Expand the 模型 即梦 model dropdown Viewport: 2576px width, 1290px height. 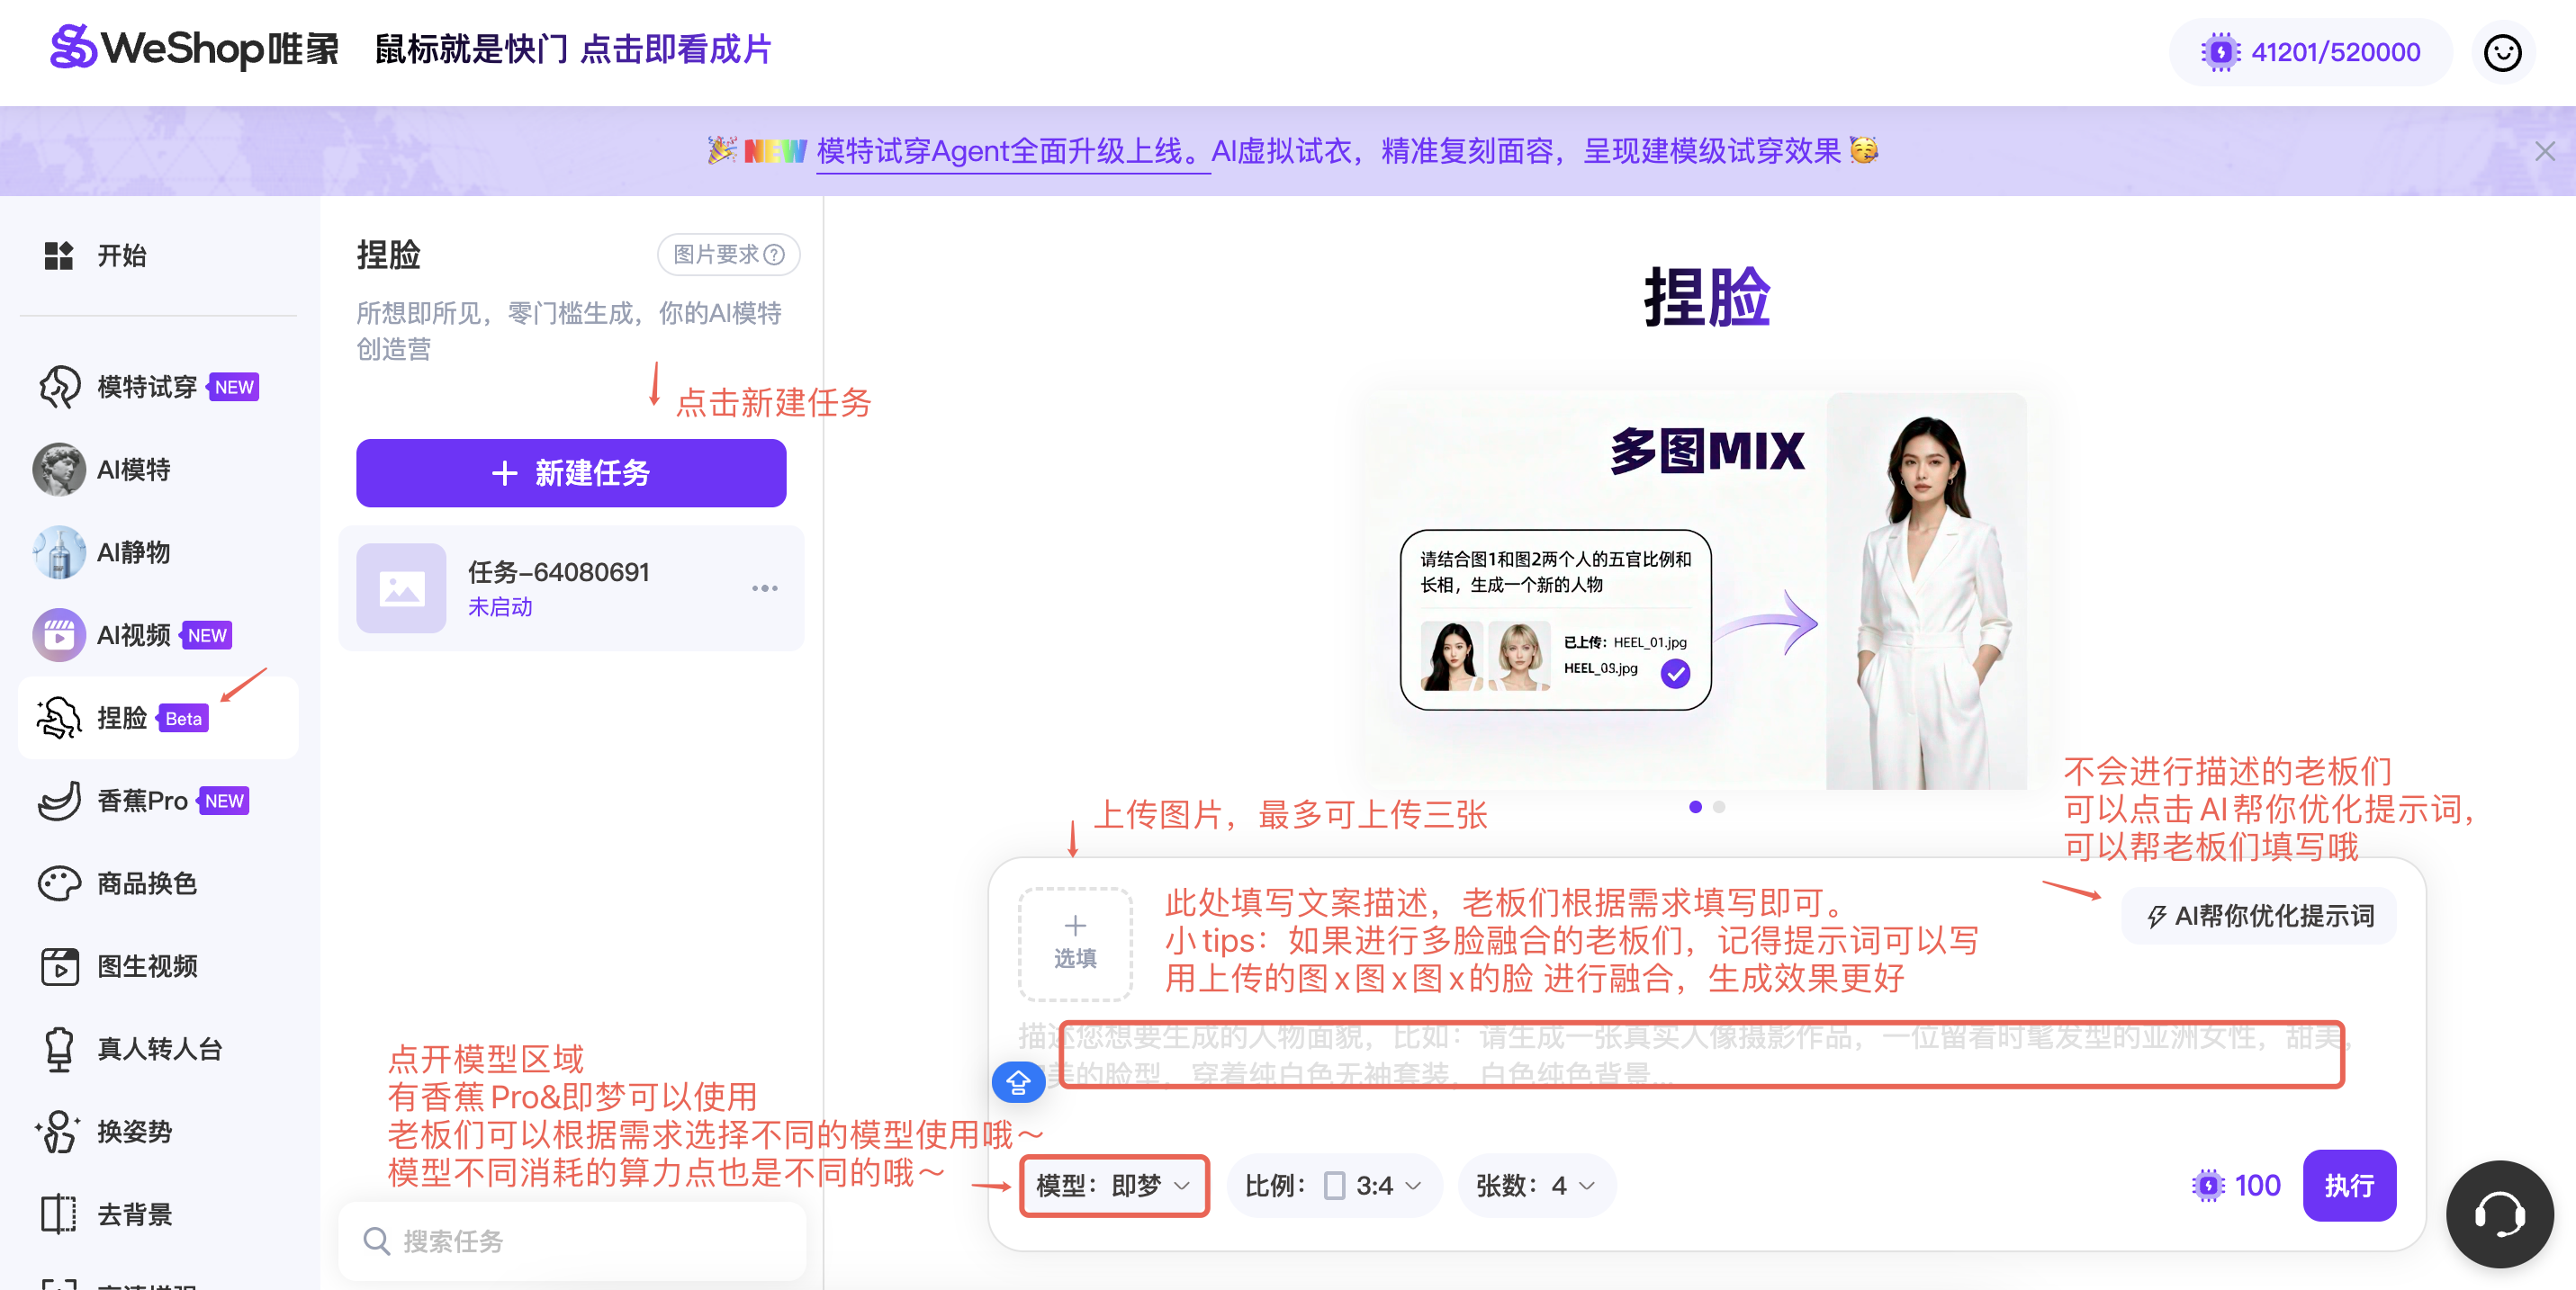(1114, 1186)
